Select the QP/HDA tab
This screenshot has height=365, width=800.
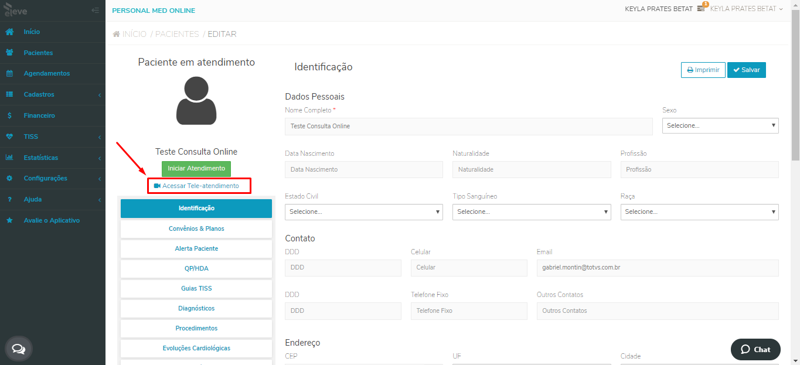[196, 268]
